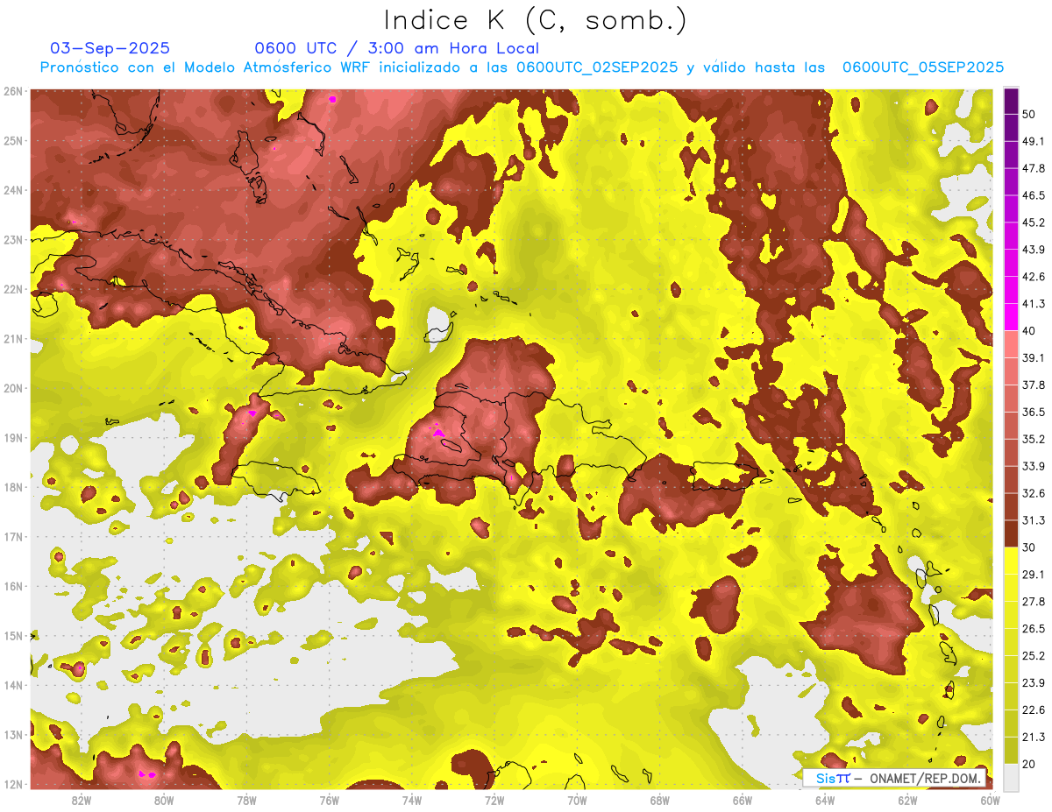Click the colorbar value '29.1'
The height and width of the screenshot is (812, 1052).
coord(1033,575)
